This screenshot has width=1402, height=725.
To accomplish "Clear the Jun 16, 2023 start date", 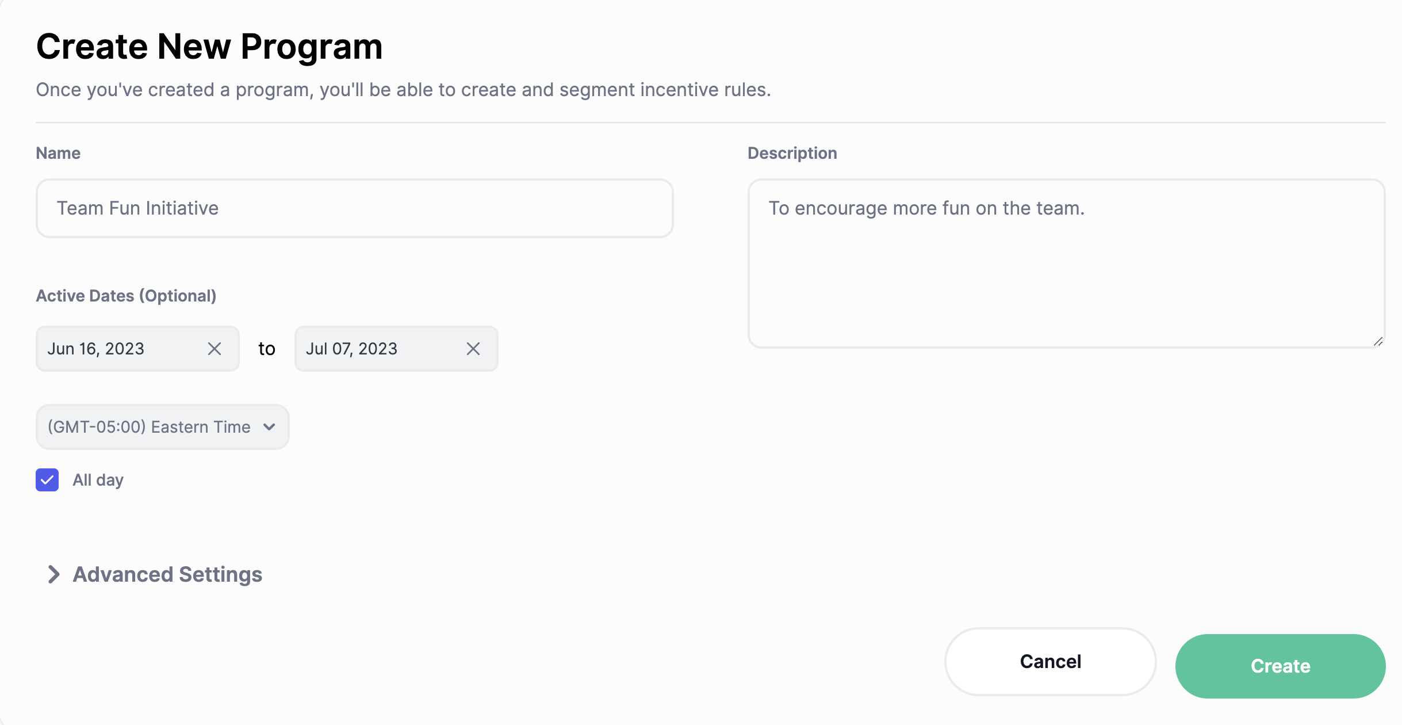I will (214, 349).
